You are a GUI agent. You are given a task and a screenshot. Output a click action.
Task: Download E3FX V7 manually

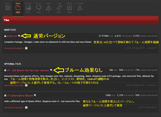coord(14,48)
